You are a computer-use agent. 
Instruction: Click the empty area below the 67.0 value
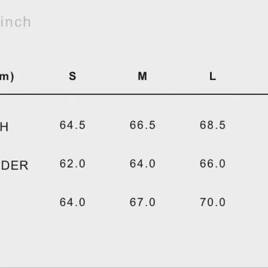point(142,236)
